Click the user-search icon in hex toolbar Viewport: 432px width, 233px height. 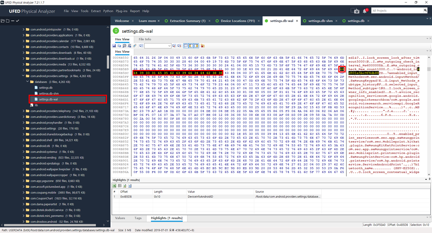[129, 46]
